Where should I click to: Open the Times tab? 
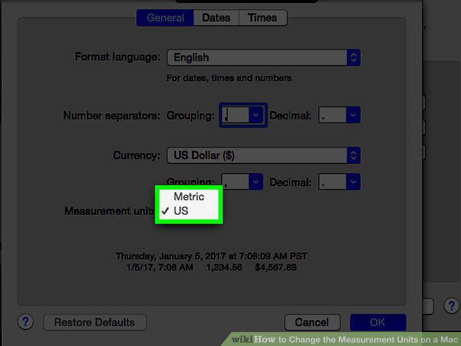(x=263, y=18)
